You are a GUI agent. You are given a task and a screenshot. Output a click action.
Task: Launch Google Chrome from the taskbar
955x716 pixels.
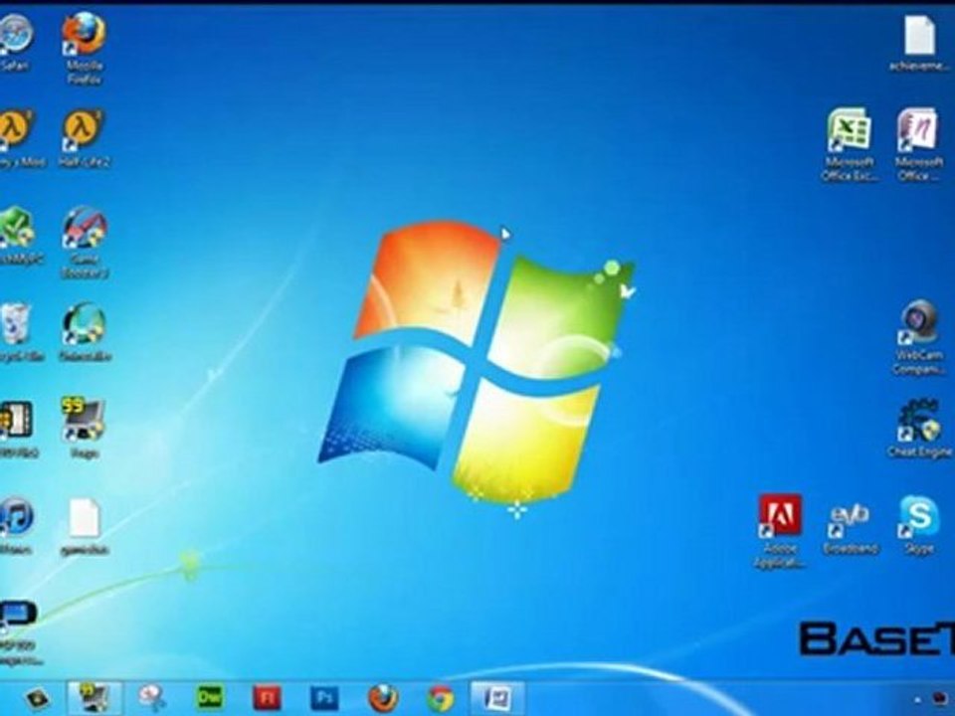pyautogui.click(x=441, y=698)
